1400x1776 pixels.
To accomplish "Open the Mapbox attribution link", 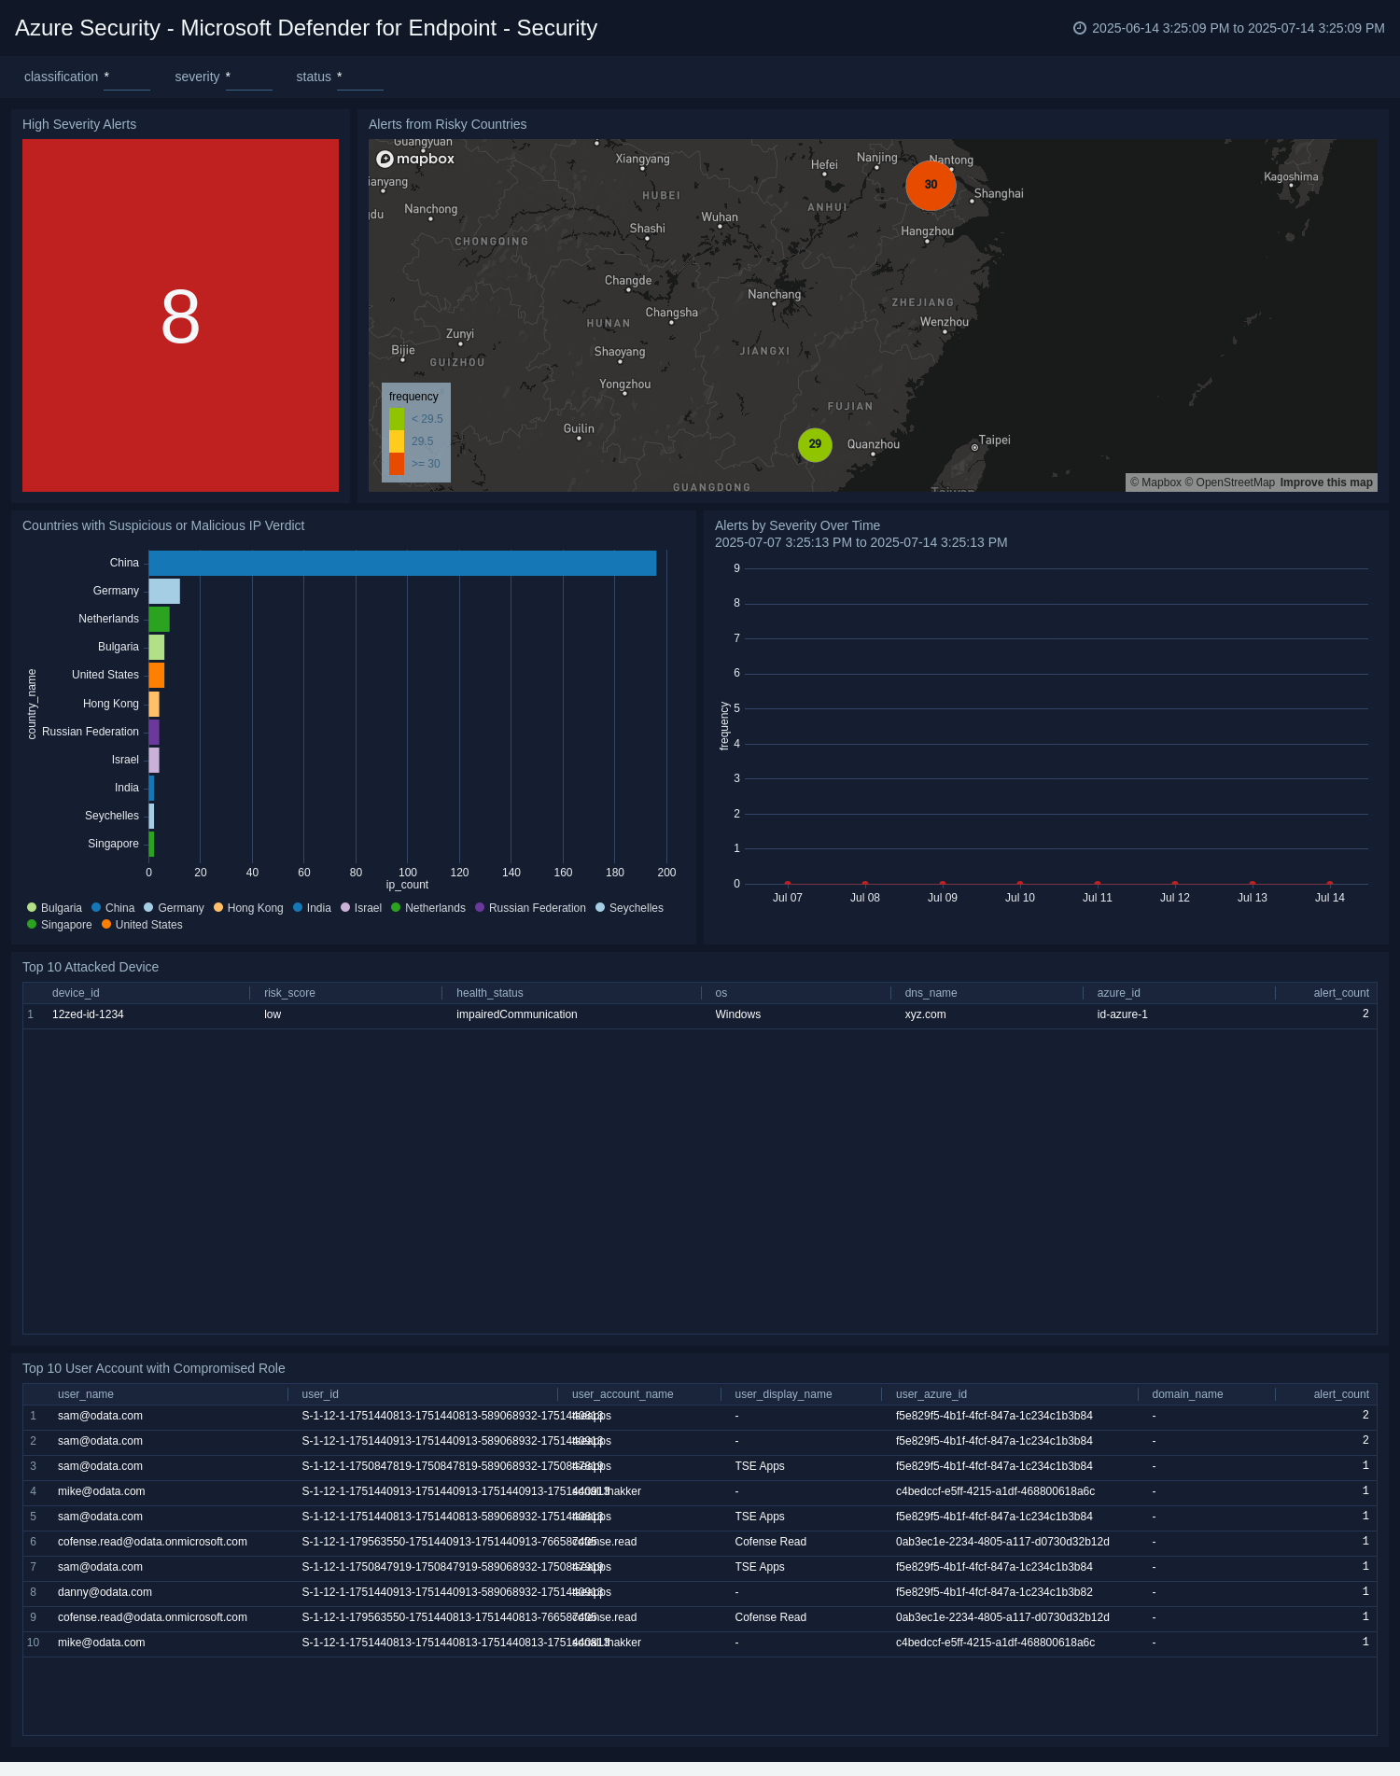I will [x=1155, y=482].
